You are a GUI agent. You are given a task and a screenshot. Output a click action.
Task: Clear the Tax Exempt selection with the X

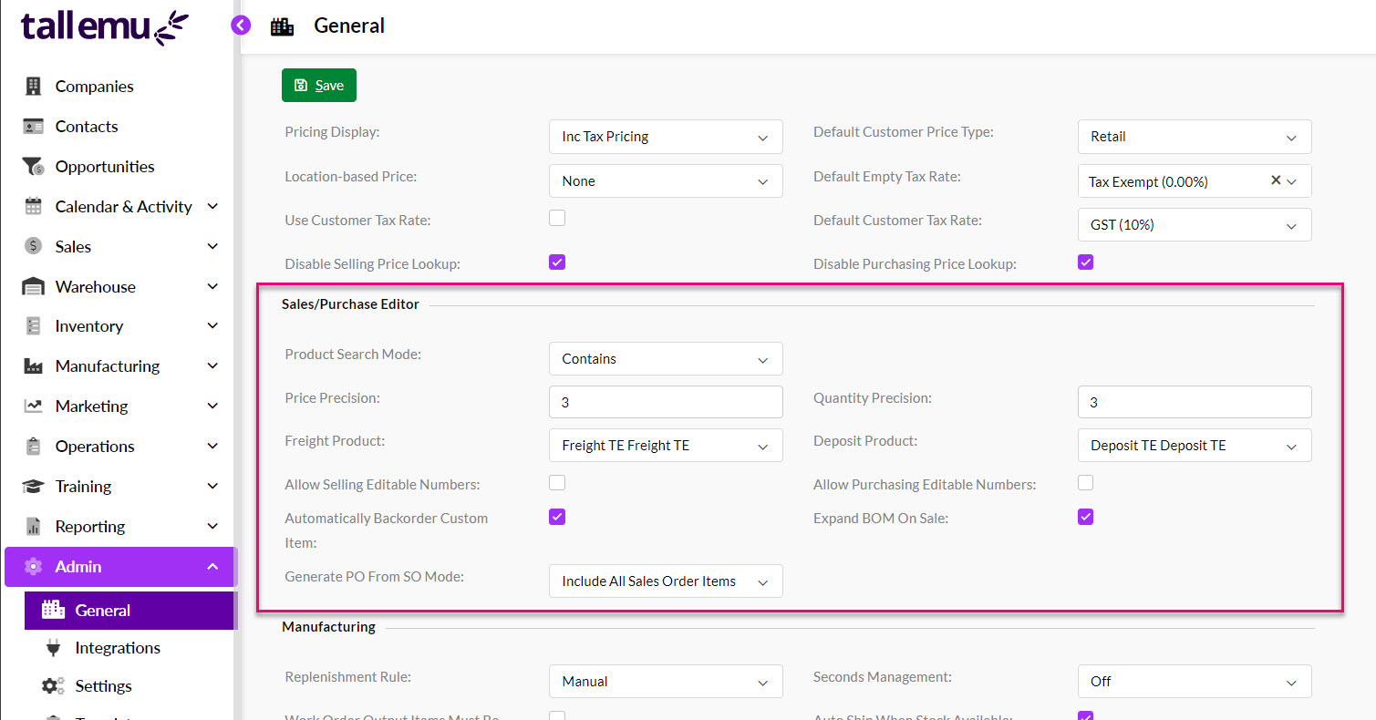pos(1276,180)
